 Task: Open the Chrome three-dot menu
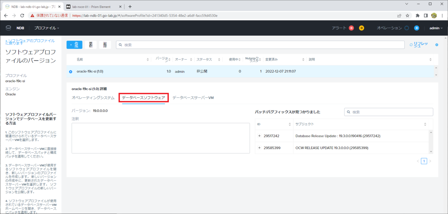(442, 16)
